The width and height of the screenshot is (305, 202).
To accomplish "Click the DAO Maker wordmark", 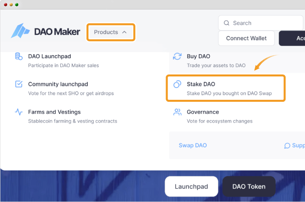I will (57, 32).
